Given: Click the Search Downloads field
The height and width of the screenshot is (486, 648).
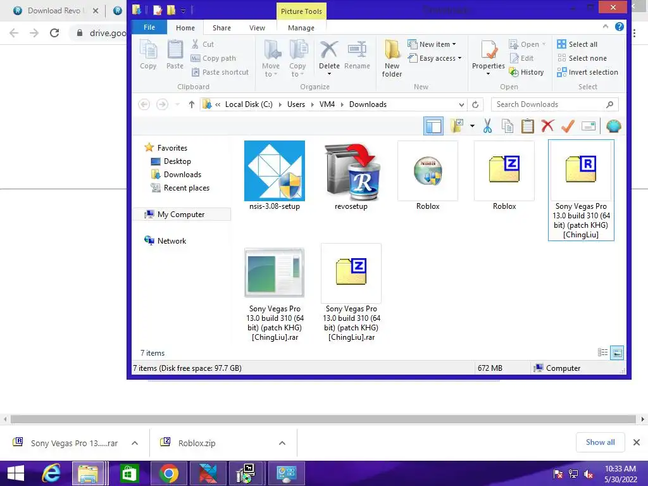Looking at the screenshot, I should [x=554, y=104].
